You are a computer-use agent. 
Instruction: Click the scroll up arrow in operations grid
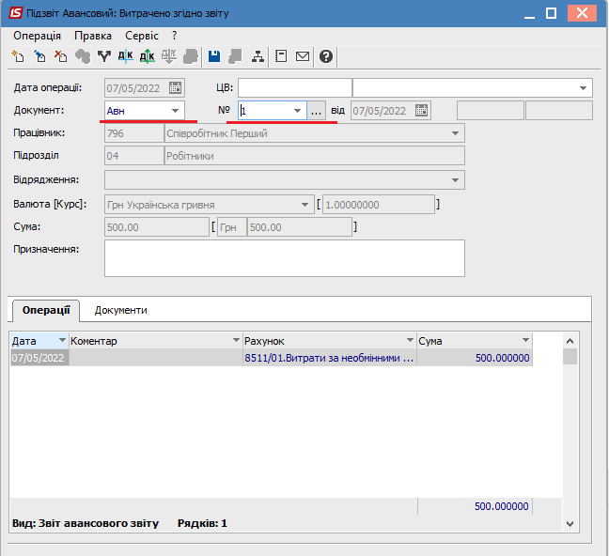(x=570, y=341)
